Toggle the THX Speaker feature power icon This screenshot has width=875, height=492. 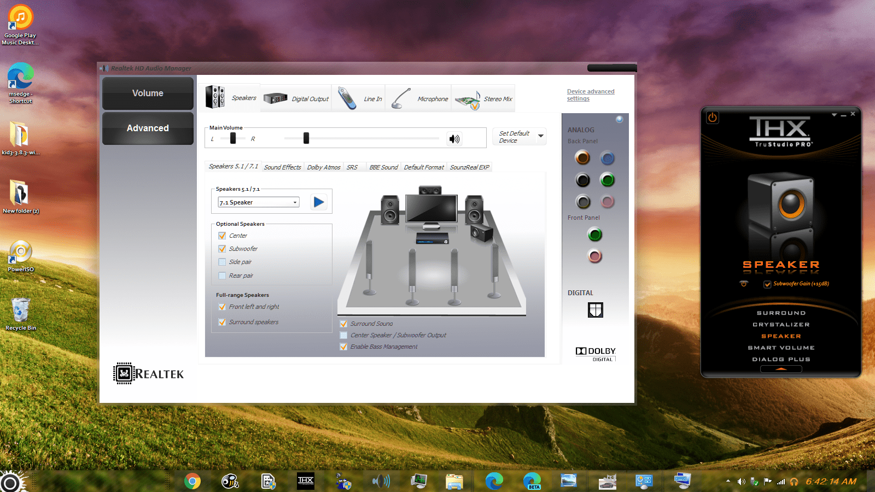click(x=744, y=284)
